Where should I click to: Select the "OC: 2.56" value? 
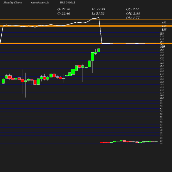(x=133, y=9)
